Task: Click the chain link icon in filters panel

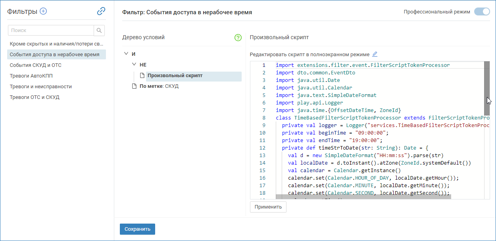Action: click(101, 11)
